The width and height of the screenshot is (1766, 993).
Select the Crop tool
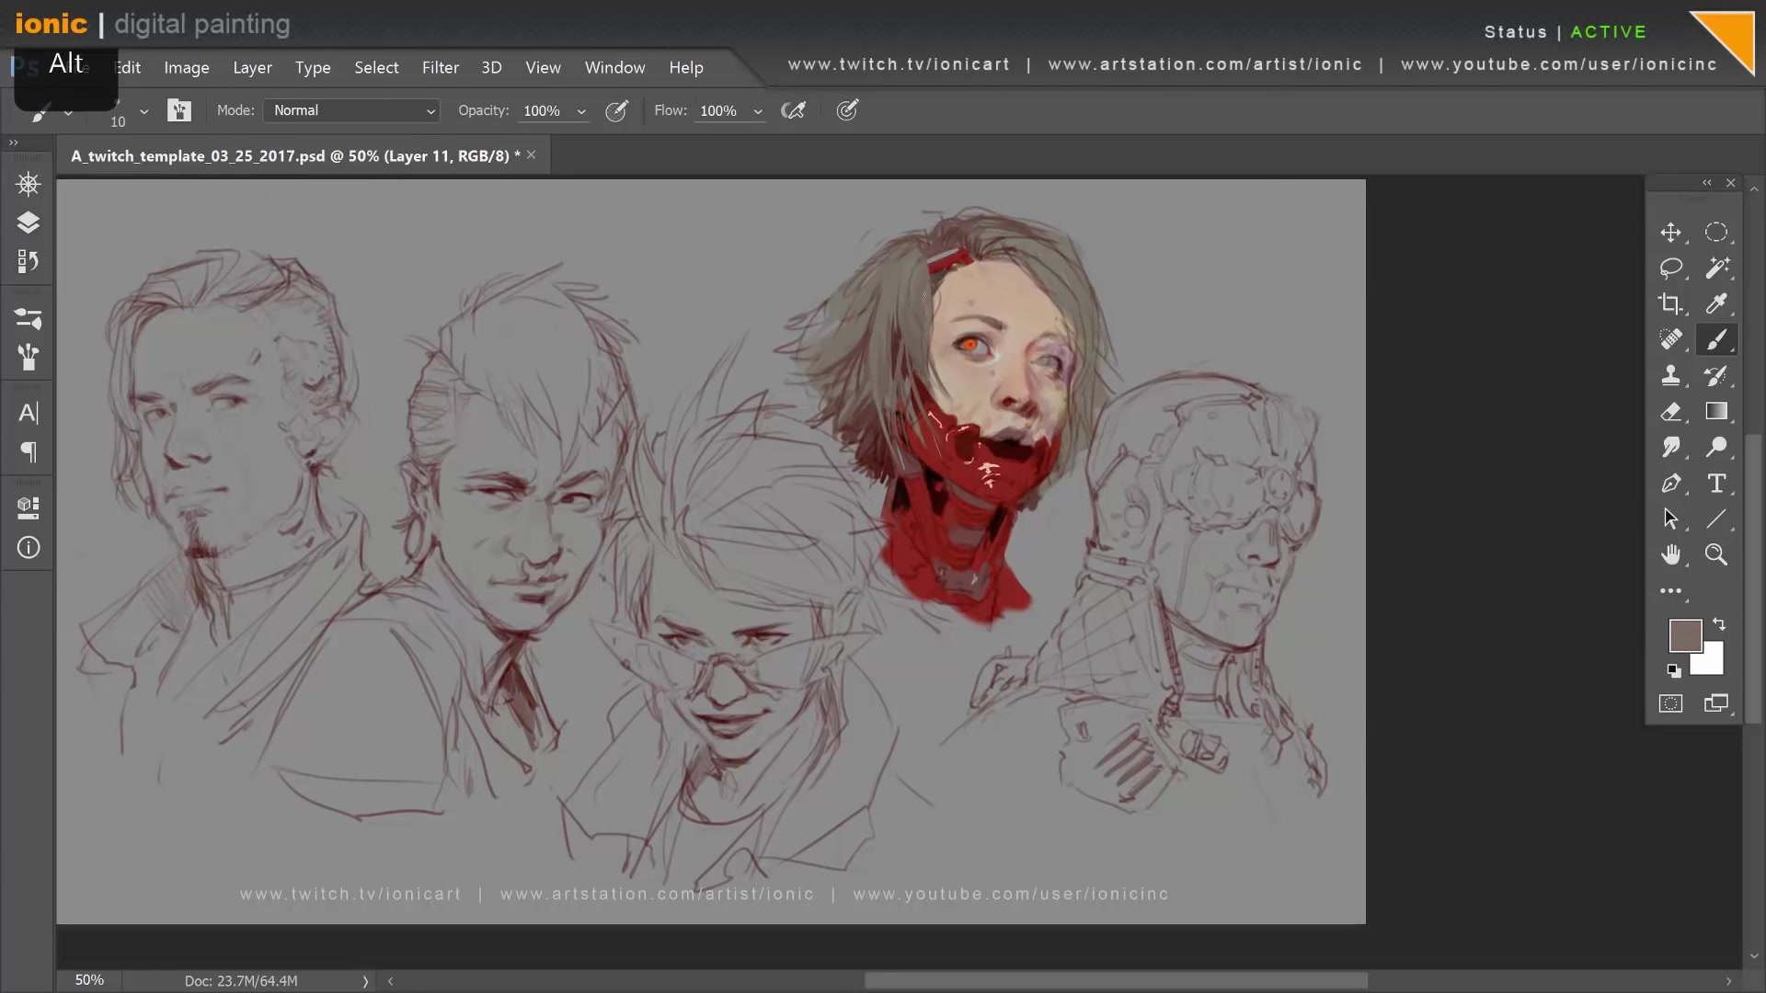[x=1670, y=303]
